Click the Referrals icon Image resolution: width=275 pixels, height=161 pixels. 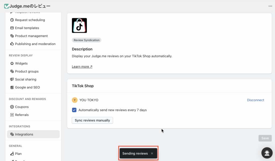pyautogui.click(x=12, y=115)
